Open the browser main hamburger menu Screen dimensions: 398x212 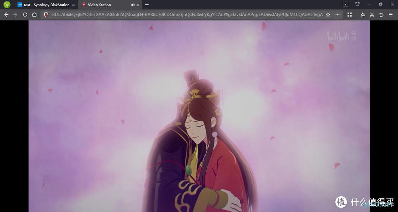pos(391,15)
